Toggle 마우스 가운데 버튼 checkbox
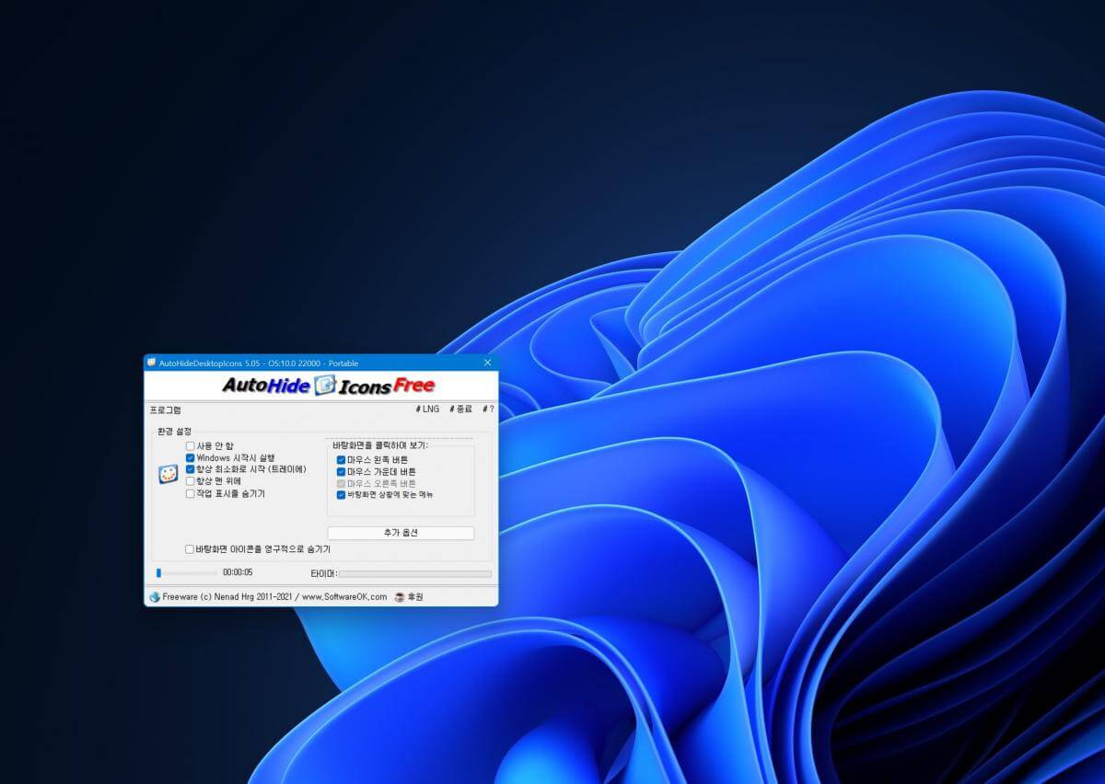The image size is (1105, 784). (x=341, y=472)
